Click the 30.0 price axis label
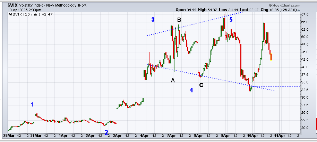The width and height of the screenshot is (317, 142). (304, 98)
